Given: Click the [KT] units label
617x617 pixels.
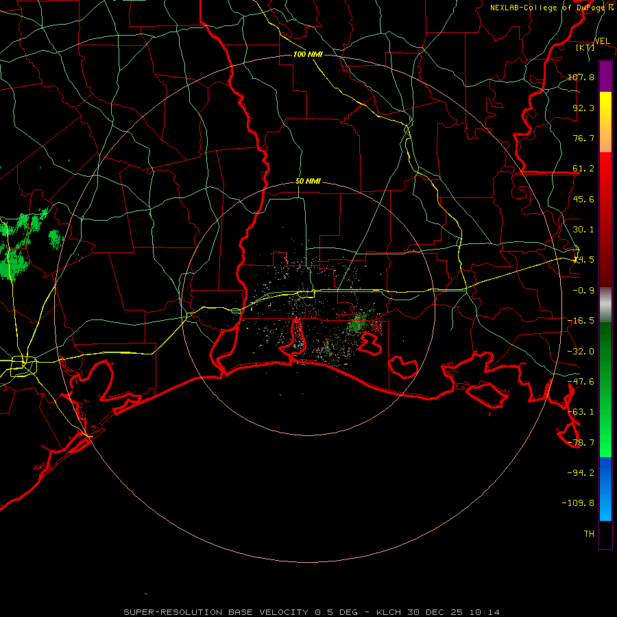Looking at the screenshot, I should pyautogui.click(x=585, y=47).
